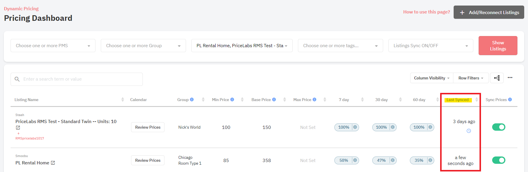Click info icon on the 35% occupancy badge
This screenshot has height=172, width=528.
coord(430,160)
